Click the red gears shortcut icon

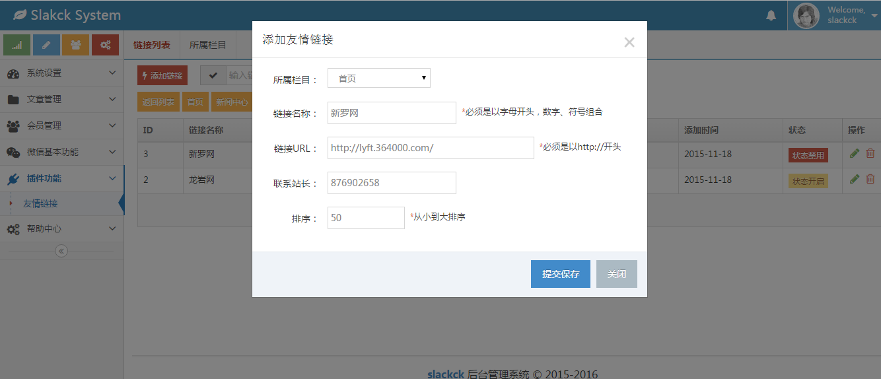click(x=105, y=45)
